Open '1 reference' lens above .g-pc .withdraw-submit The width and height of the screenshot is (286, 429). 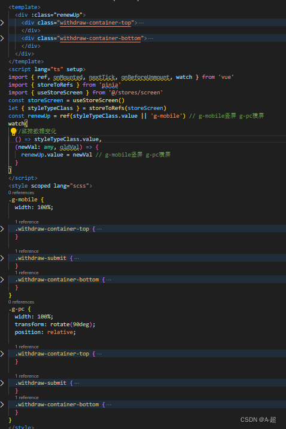(x=27, y=376)
